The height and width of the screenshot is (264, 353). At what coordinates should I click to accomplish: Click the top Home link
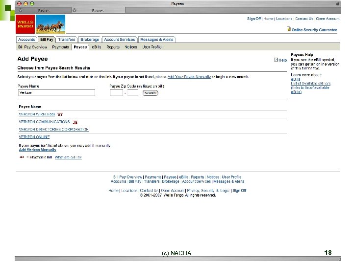(268, 19)
